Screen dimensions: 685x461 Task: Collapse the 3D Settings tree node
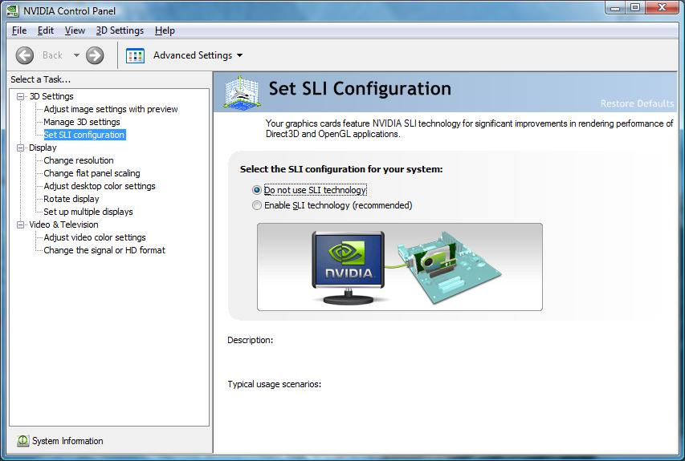(x=21, y=96)
